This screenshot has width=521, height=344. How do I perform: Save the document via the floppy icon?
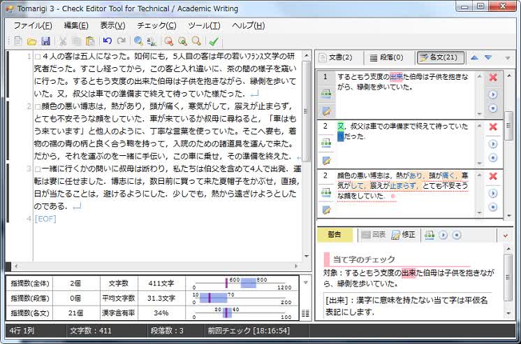point(45,41)
